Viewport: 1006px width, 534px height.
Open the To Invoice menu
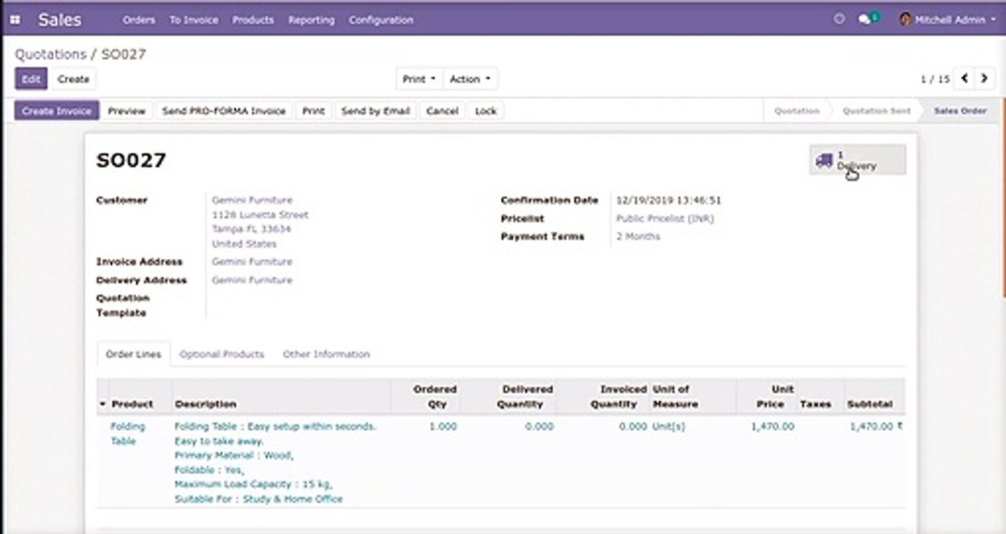[x=194, y=20]
